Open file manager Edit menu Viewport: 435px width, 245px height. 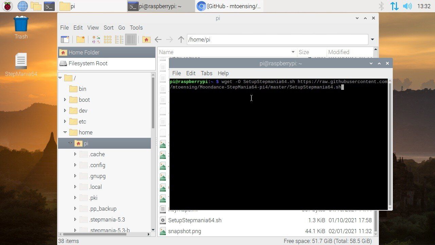[x=78, y=28]
